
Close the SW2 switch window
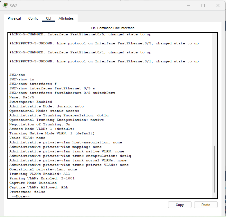tap(218, 5)
